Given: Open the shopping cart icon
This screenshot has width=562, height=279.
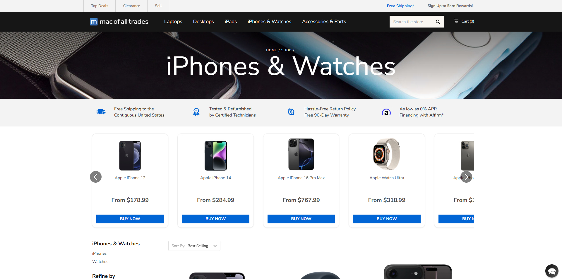Looking at the screenshot, I should [456, 21].
